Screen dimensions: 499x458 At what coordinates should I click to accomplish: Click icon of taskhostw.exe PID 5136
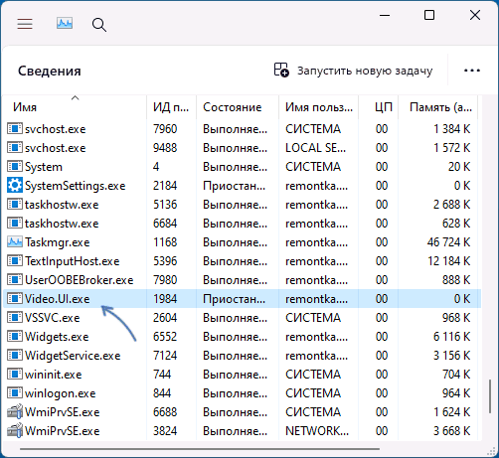point(15,205)
